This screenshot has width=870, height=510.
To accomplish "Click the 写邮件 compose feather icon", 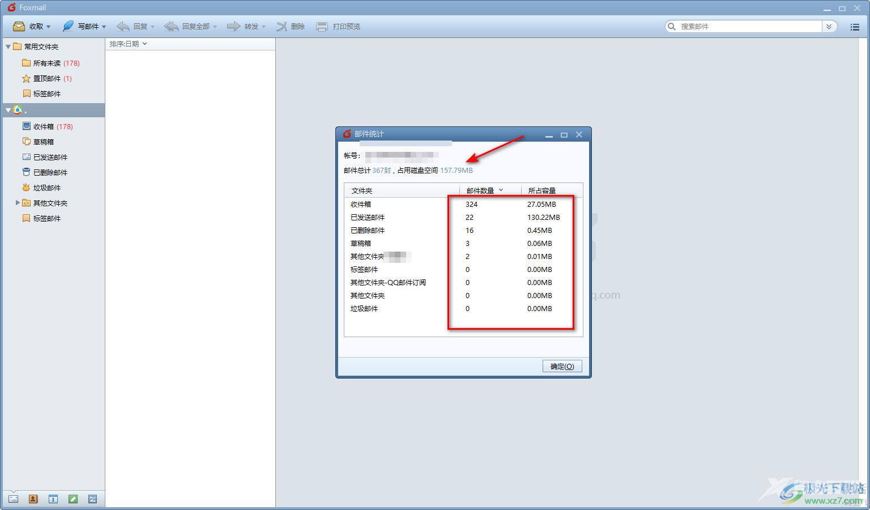I will (68, 26).
